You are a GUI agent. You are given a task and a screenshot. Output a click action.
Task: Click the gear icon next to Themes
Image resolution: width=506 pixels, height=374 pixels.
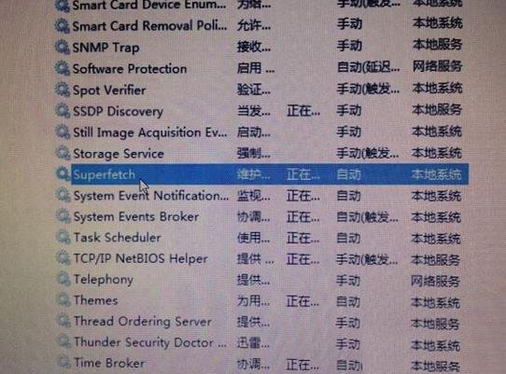pos(63,299)
